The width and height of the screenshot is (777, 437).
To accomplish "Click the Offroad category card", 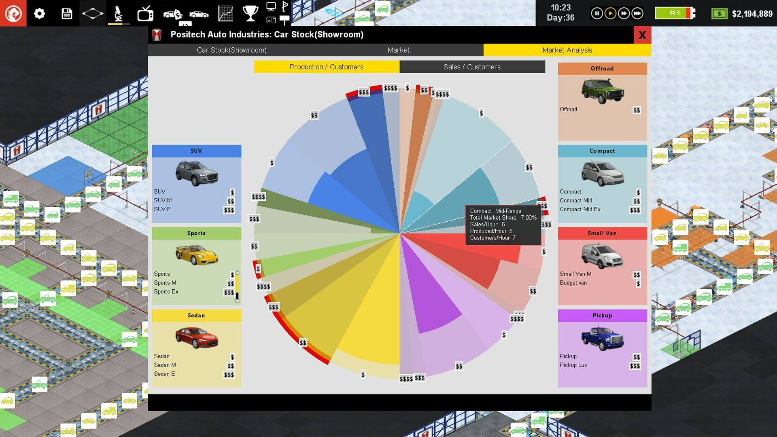I will point(602,102).
